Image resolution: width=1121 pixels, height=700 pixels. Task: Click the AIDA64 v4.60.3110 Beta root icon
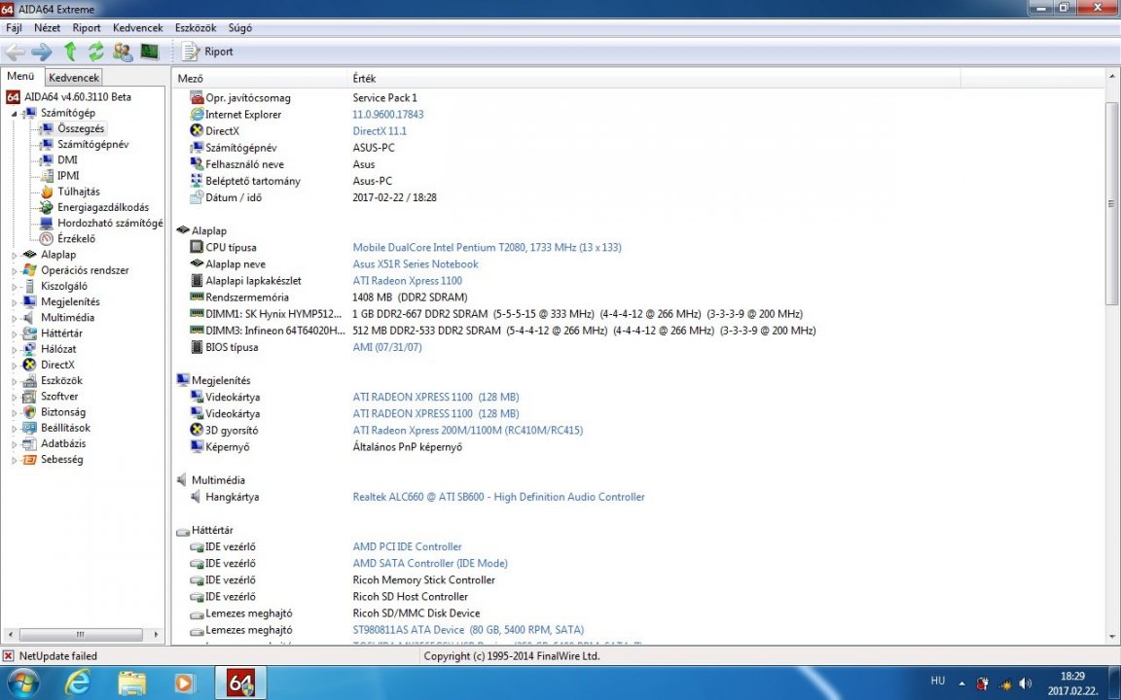click(13, 97)
